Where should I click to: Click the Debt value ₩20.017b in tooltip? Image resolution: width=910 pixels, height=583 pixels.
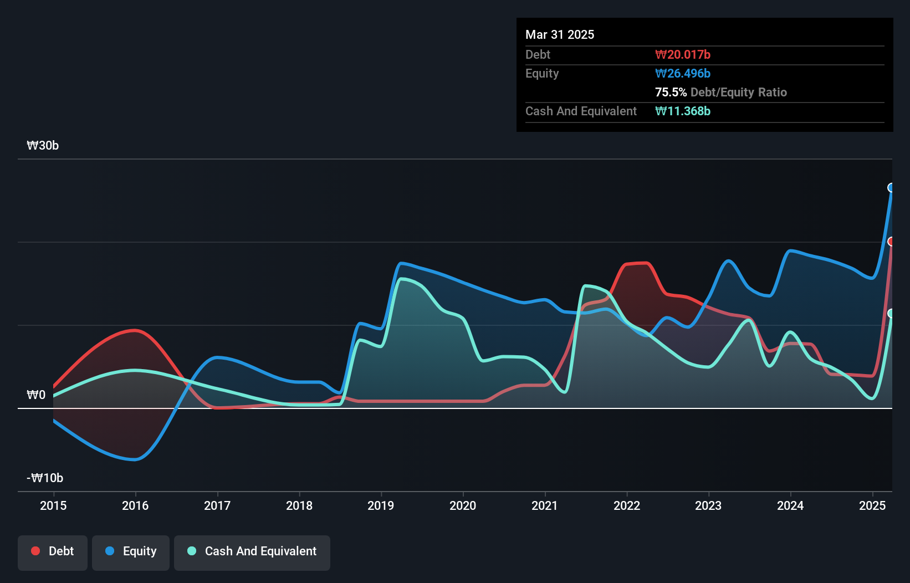pyautogui.click(x=683, y=54)
